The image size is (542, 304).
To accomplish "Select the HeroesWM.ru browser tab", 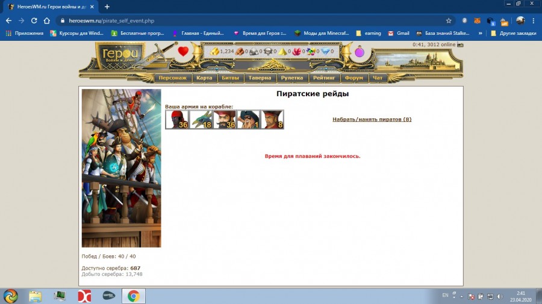I will tap(51, 7).
